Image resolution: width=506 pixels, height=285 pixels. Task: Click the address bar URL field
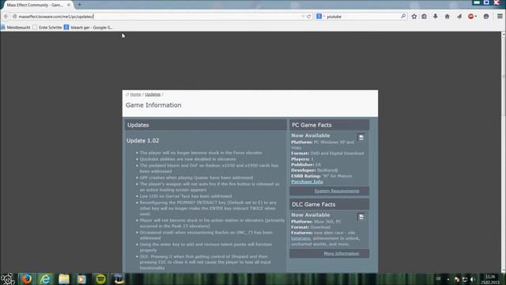[x=158, y=16]
